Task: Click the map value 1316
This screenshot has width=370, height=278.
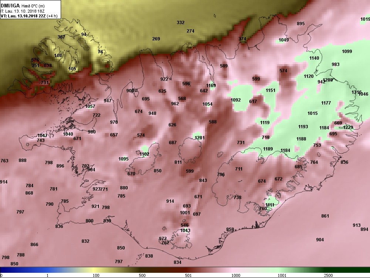Action: point(356,92)
